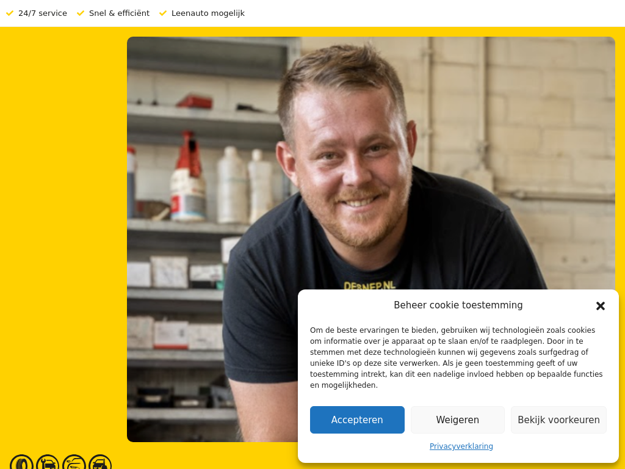The image size is (625, 469).
Task: Select the Snel & efficiënt label
Action: pyautogui.click(x=119, y=13)
